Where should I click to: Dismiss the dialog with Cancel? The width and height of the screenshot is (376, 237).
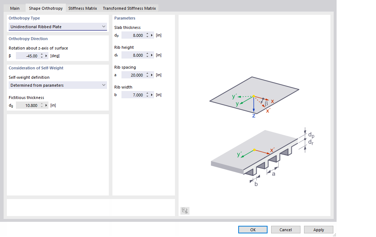(x=286, y=229)
